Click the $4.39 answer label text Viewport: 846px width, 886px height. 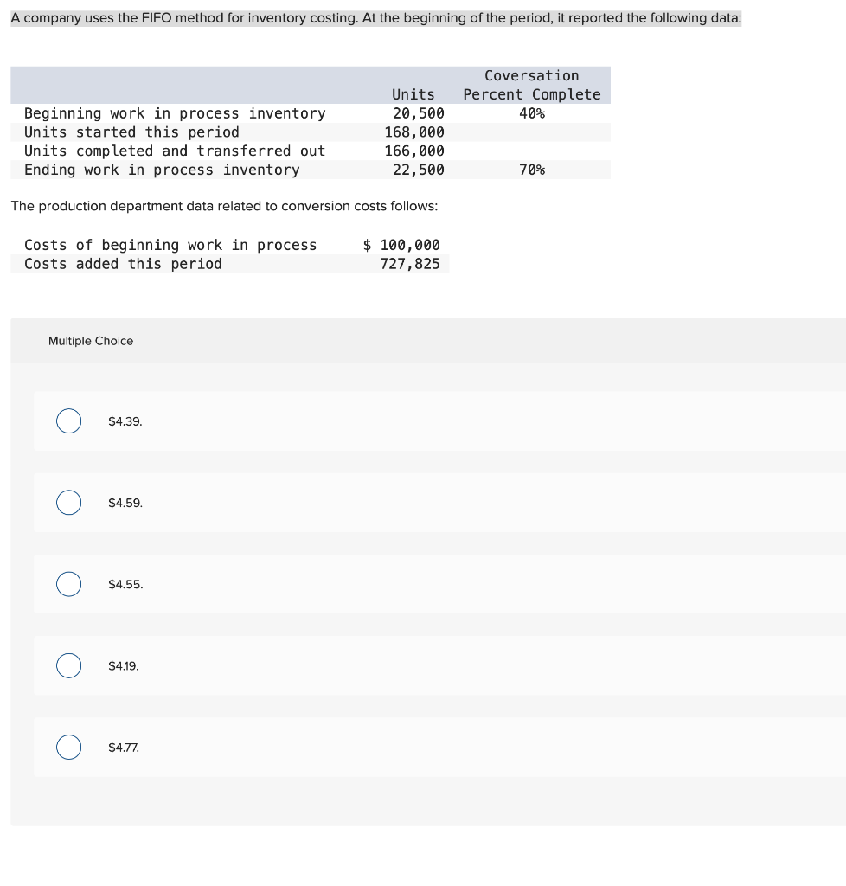[x=125, y=421]
